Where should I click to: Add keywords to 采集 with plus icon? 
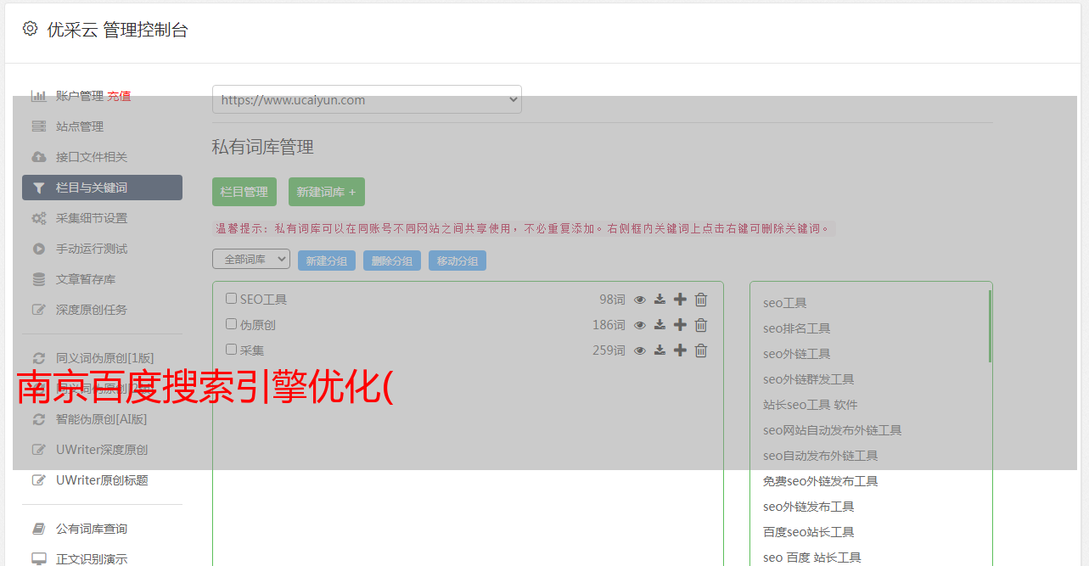[x=680, y=350]
